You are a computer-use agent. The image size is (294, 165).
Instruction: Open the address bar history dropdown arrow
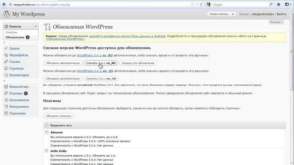click(197, 5)
